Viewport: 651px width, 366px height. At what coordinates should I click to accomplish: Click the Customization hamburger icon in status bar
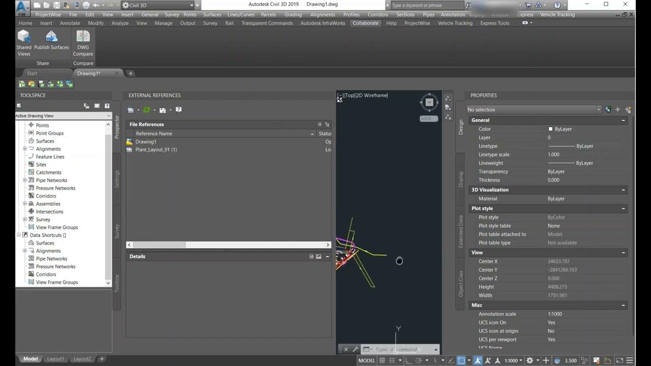click(x=630, y=360)
